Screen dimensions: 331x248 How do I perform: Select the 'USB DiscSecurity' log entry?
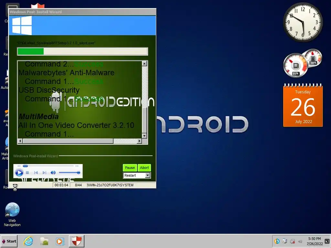click(x=49, y=90)
